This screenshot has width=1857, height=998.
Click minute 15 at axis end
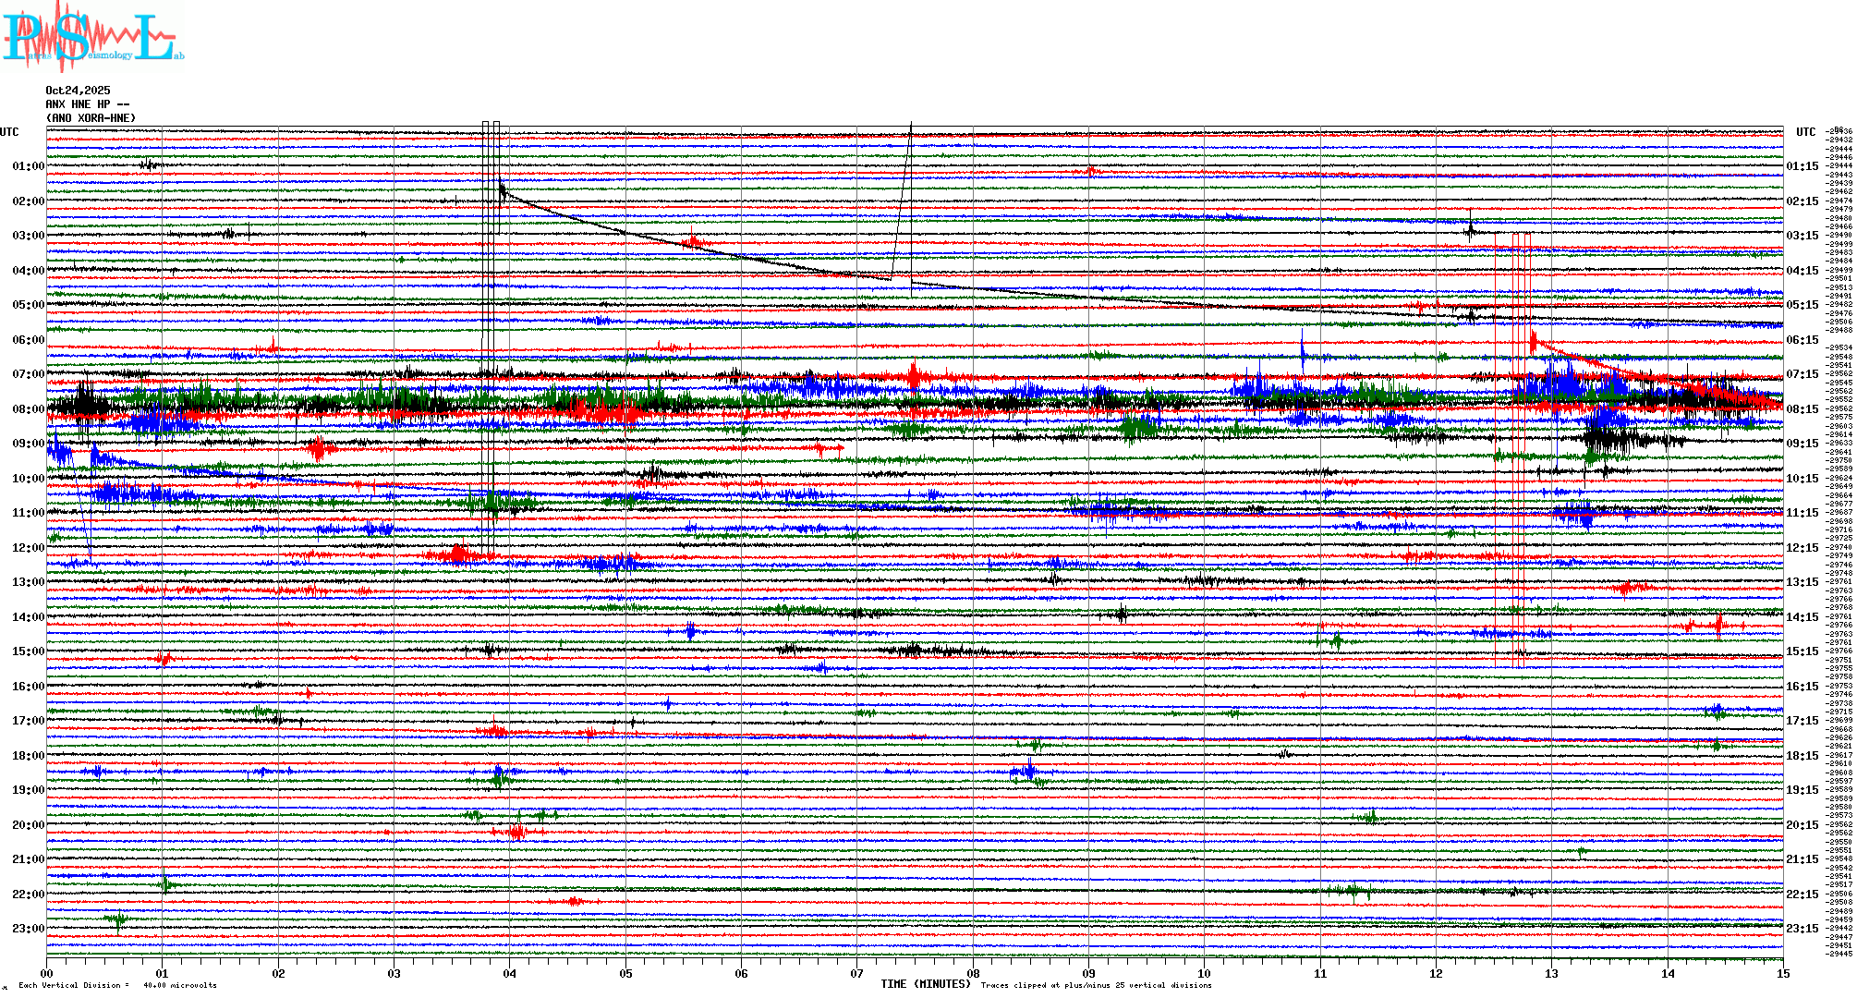click(1782, 973)
